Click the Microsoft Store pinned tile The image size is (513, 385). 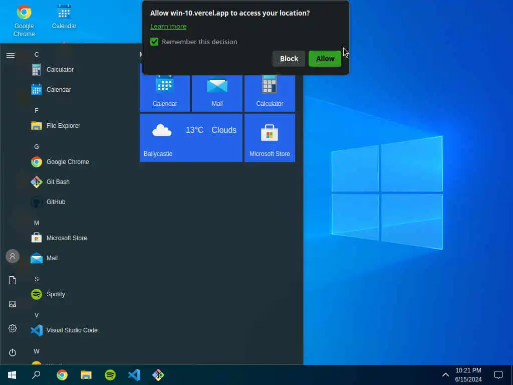tap(270, 138)
